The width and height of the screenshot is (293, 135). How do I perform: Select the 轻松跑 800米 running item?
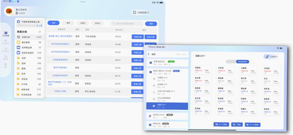(x=167, y=116)
